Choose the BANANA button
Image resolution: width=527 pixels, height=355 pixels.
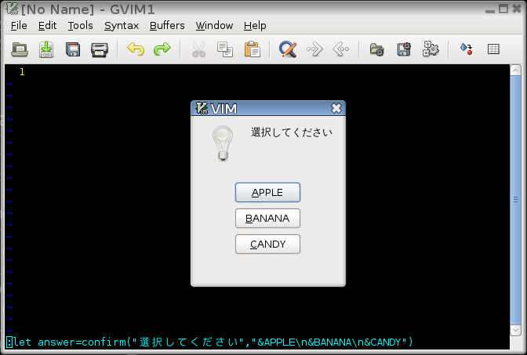pos(267,219)
